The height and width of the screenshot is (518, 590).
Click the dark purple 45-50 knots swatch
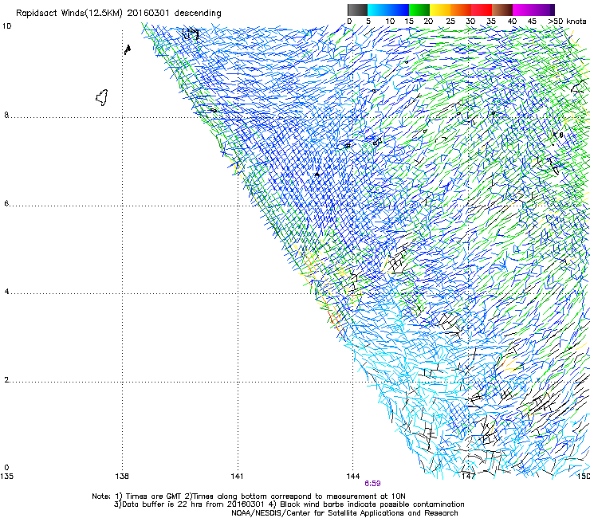coord(544,10)
